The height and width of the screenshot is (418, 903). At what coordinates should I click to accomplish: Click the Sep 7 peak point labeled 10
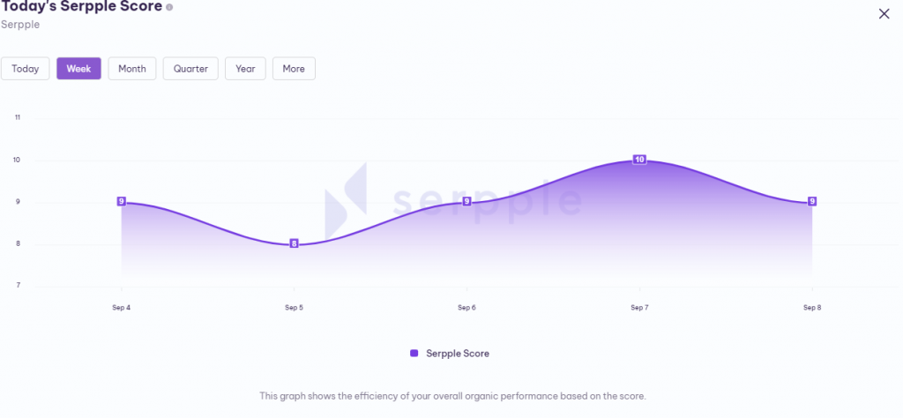click(x=639, y=160)
